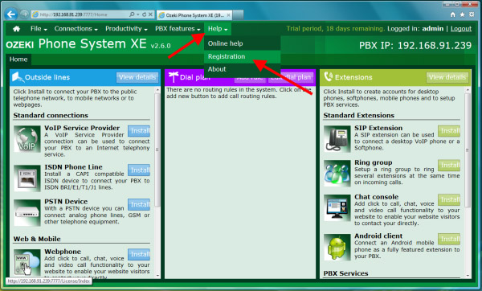Stop loading with the address bar X

(x=150, y=14)
